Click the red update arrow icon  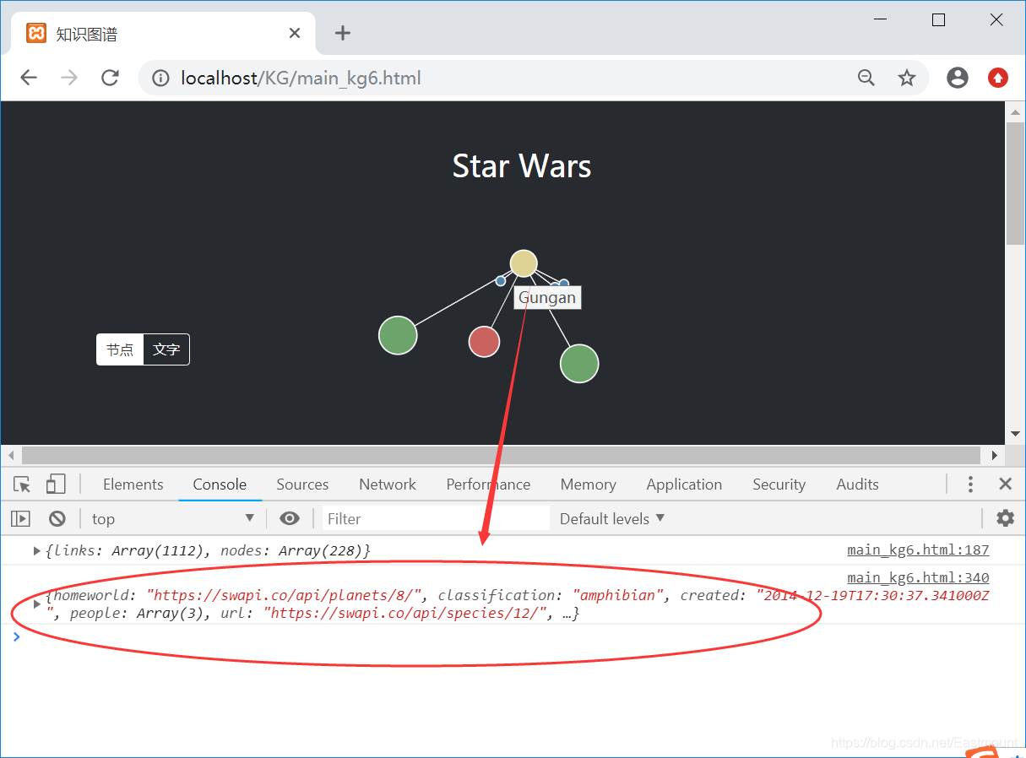998,79
